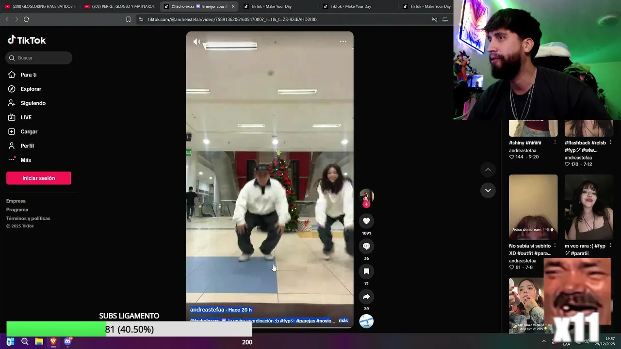The width and height of the screenshot is (621, 349).
Task: Open Windows Start widget on taskbar
Action: [10, 342]
